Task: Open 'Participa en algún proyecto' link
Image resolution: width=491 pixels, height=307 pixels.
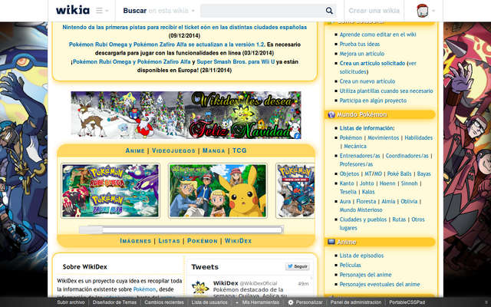Action: pos(373,101)
